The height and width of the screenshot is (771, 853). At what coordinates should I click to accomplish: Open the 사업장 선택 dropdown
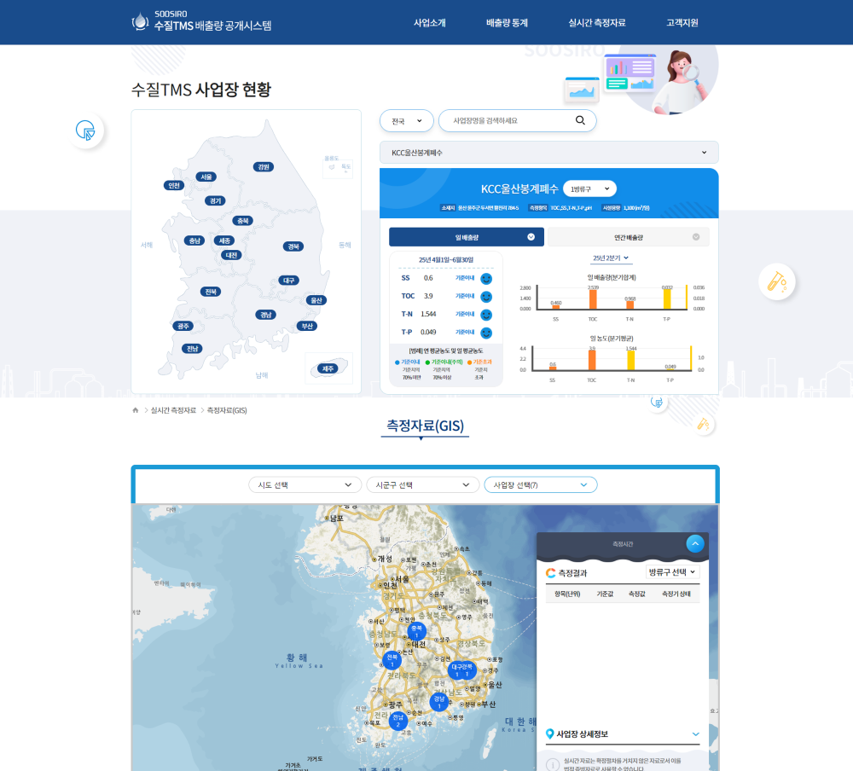[x=541, y=484]
